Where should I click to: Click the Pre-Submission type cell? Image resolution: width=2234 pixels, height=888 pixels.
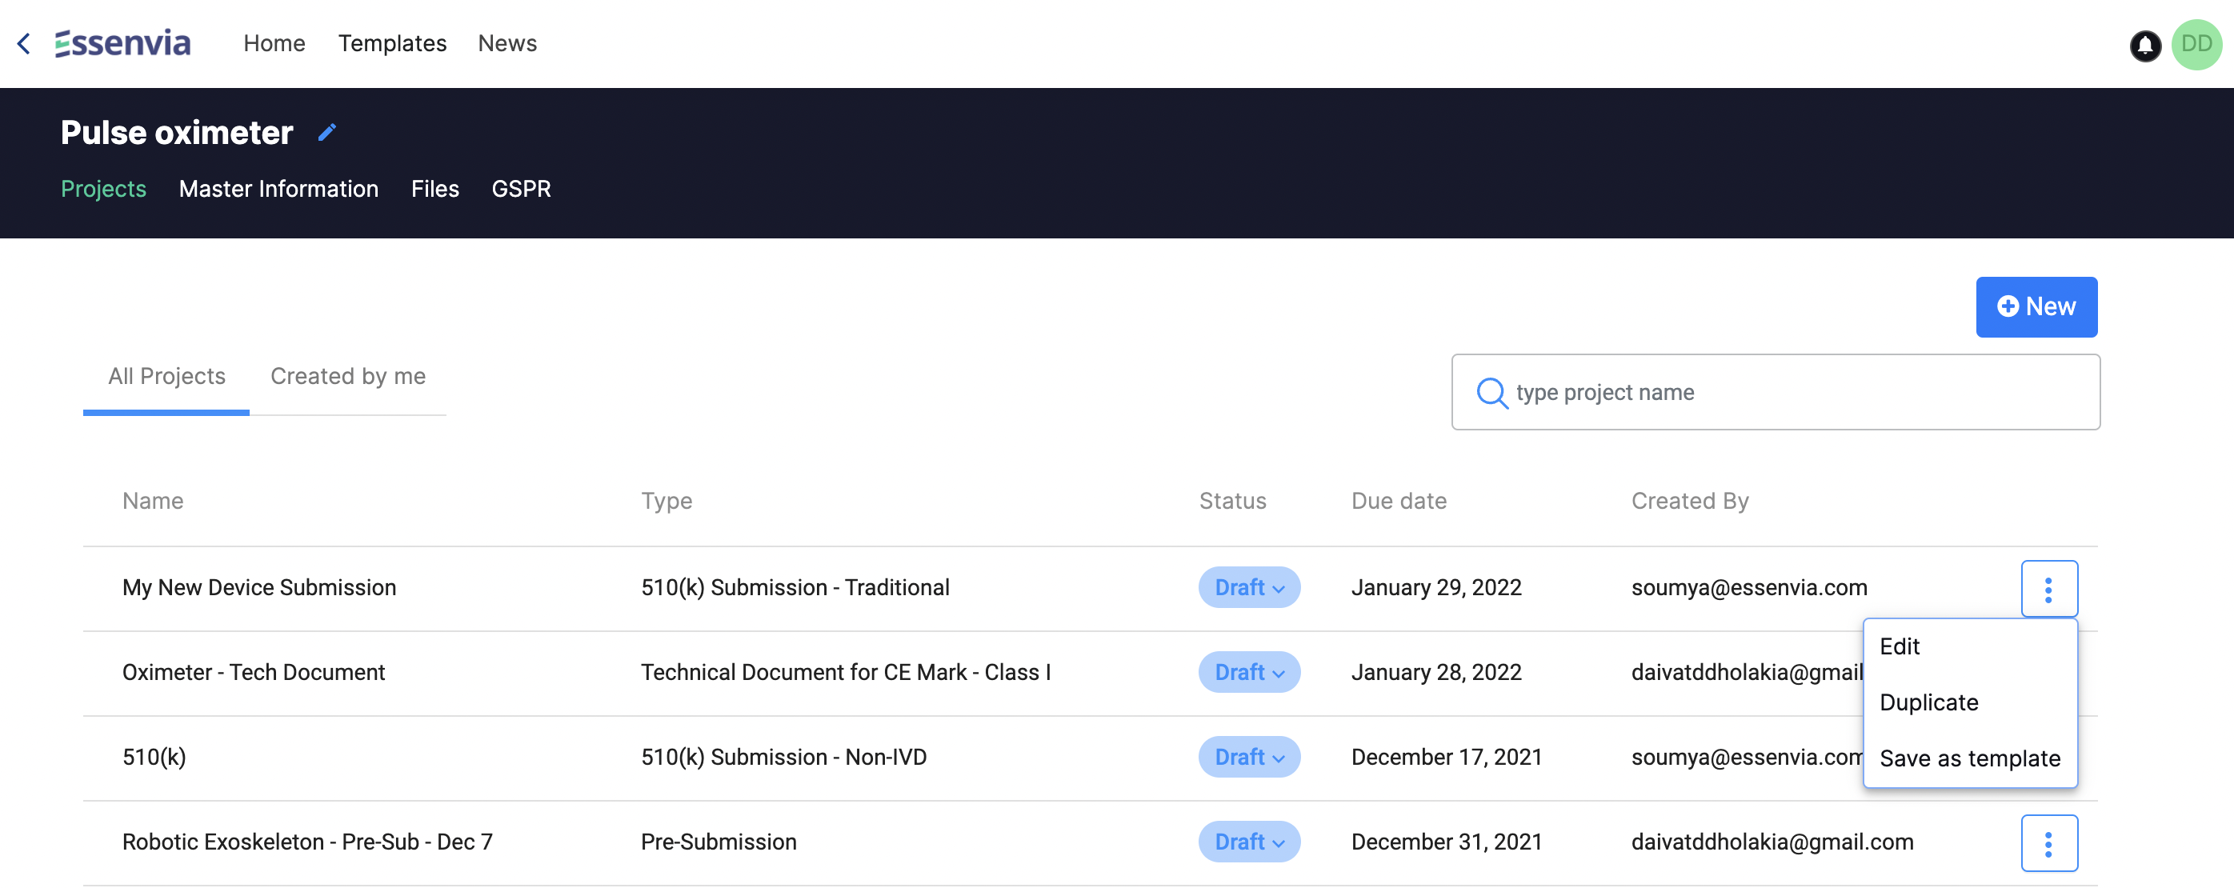[x=718, y=843]
